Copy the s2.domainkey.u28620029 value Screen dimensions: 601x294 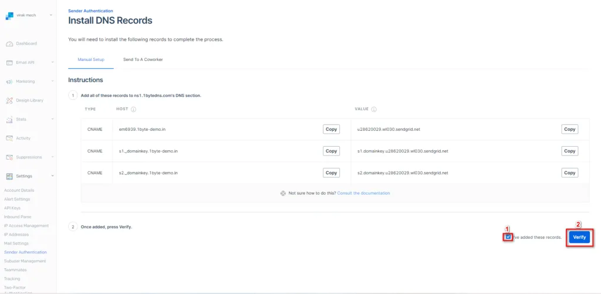(x=569, y=173)
